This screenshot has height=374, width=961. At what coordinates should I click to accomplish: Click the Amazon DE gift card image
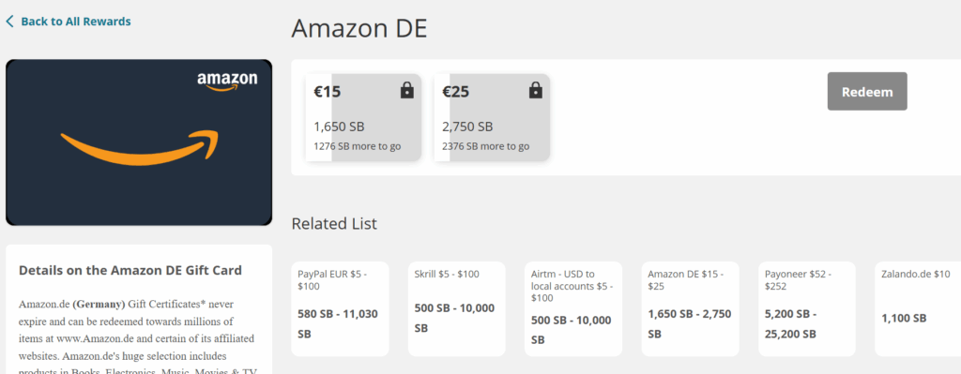point(139,142)
